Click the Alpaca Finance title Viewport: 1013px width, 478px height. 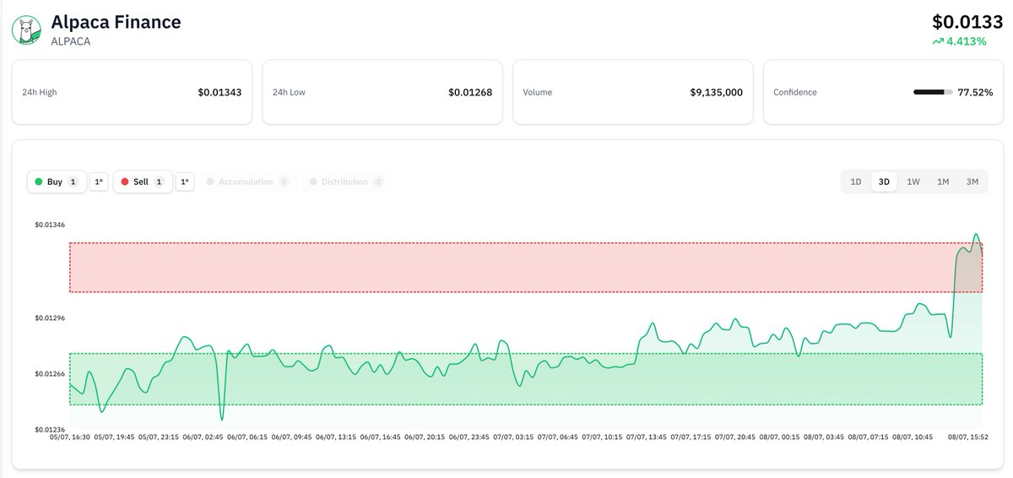coord(116,22)
